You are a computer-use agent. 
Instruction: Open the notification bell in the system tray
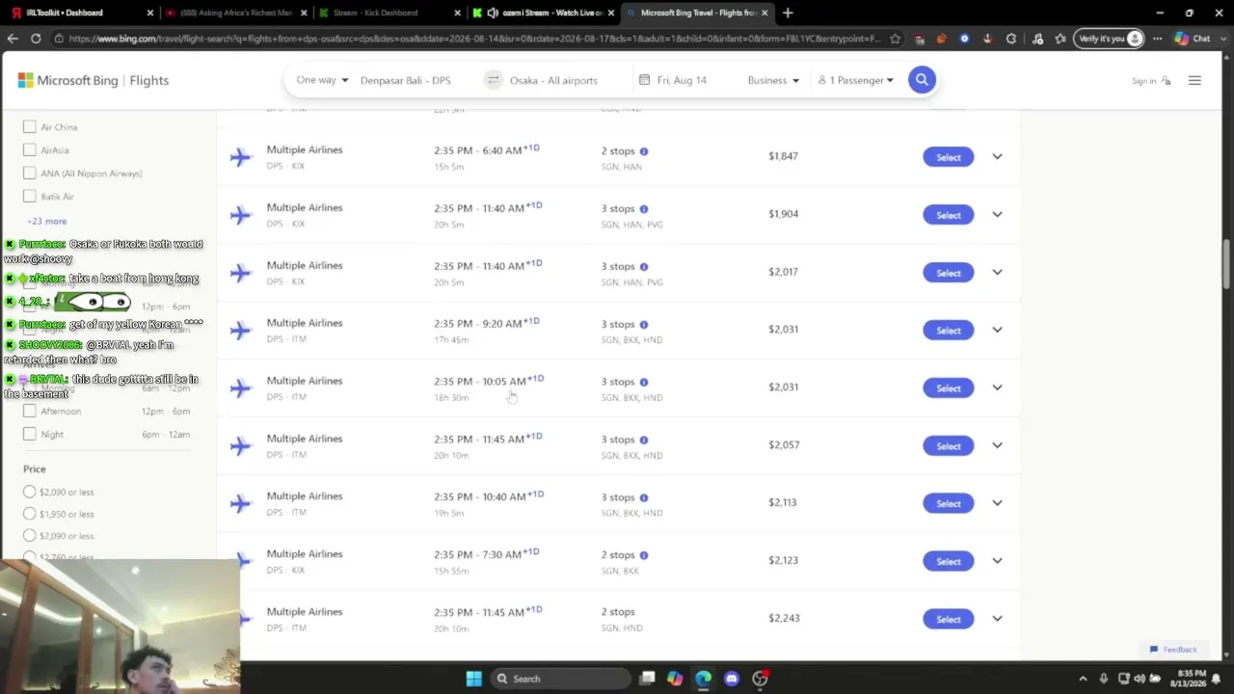[x=1216, y=679]
